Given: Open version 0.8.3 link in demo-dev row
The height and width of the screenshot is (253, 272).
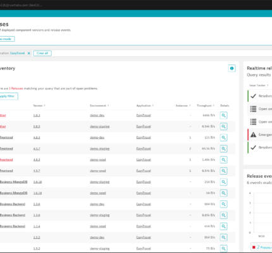Looking at the screenshot, I should [37, 115].
